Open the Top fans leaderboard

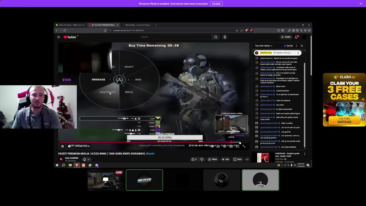pos(289,46)
